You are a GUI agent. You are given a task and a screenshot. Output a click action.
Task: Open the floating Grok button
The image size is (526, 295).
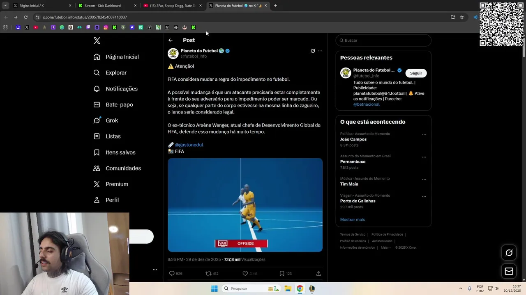[x=509, y=253]
